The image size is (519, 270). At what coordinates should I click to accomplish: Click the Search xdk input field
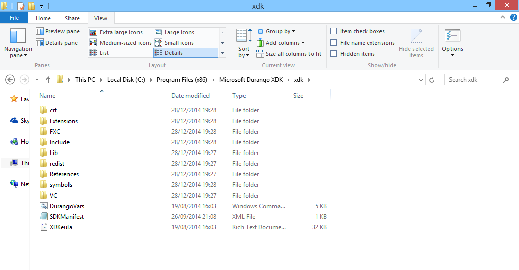474,80
